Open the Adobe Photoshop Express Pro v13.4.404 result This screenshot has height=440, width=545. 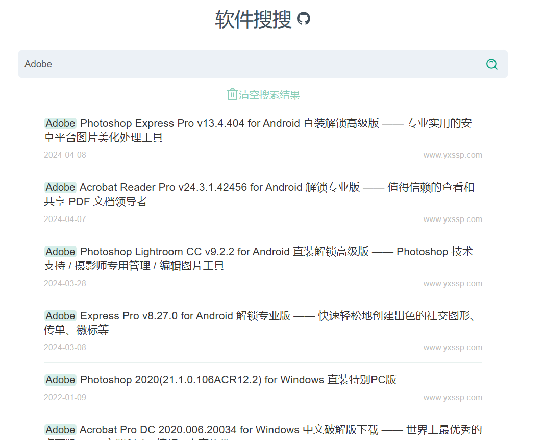[x=258, y=130]
